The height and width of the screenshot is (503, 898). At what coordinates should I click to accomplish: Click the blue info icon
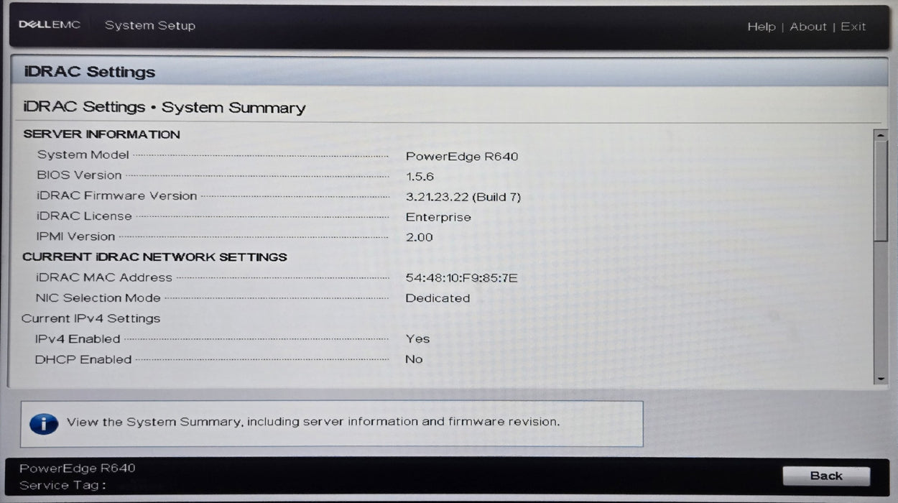(x=44, y=423)
